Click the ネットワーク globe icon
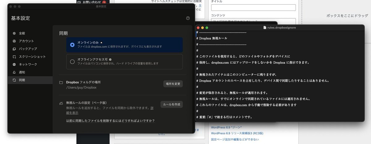The image size is (371, 144). [14, 65]
